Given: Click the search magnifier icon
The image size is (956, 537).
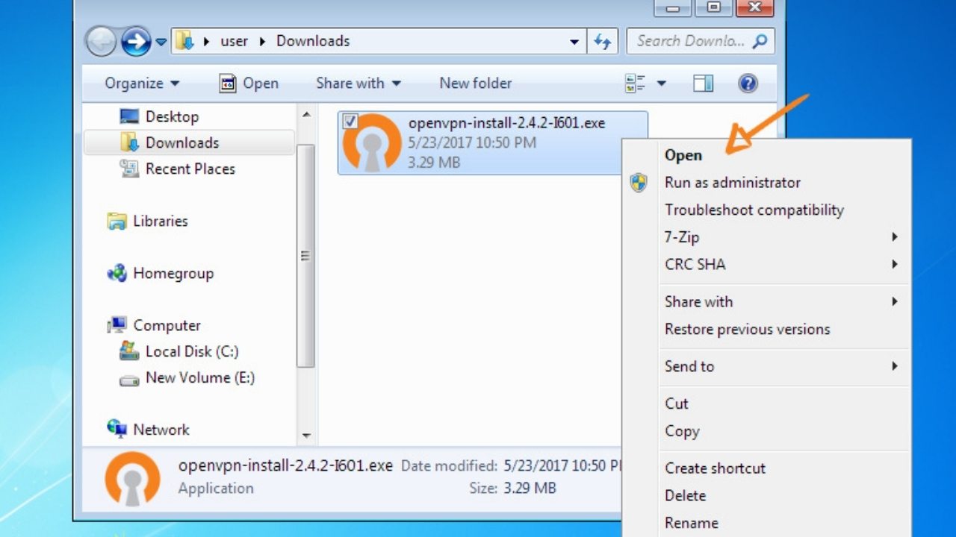Looking at the screenshot, I should (x=760, y=41).
